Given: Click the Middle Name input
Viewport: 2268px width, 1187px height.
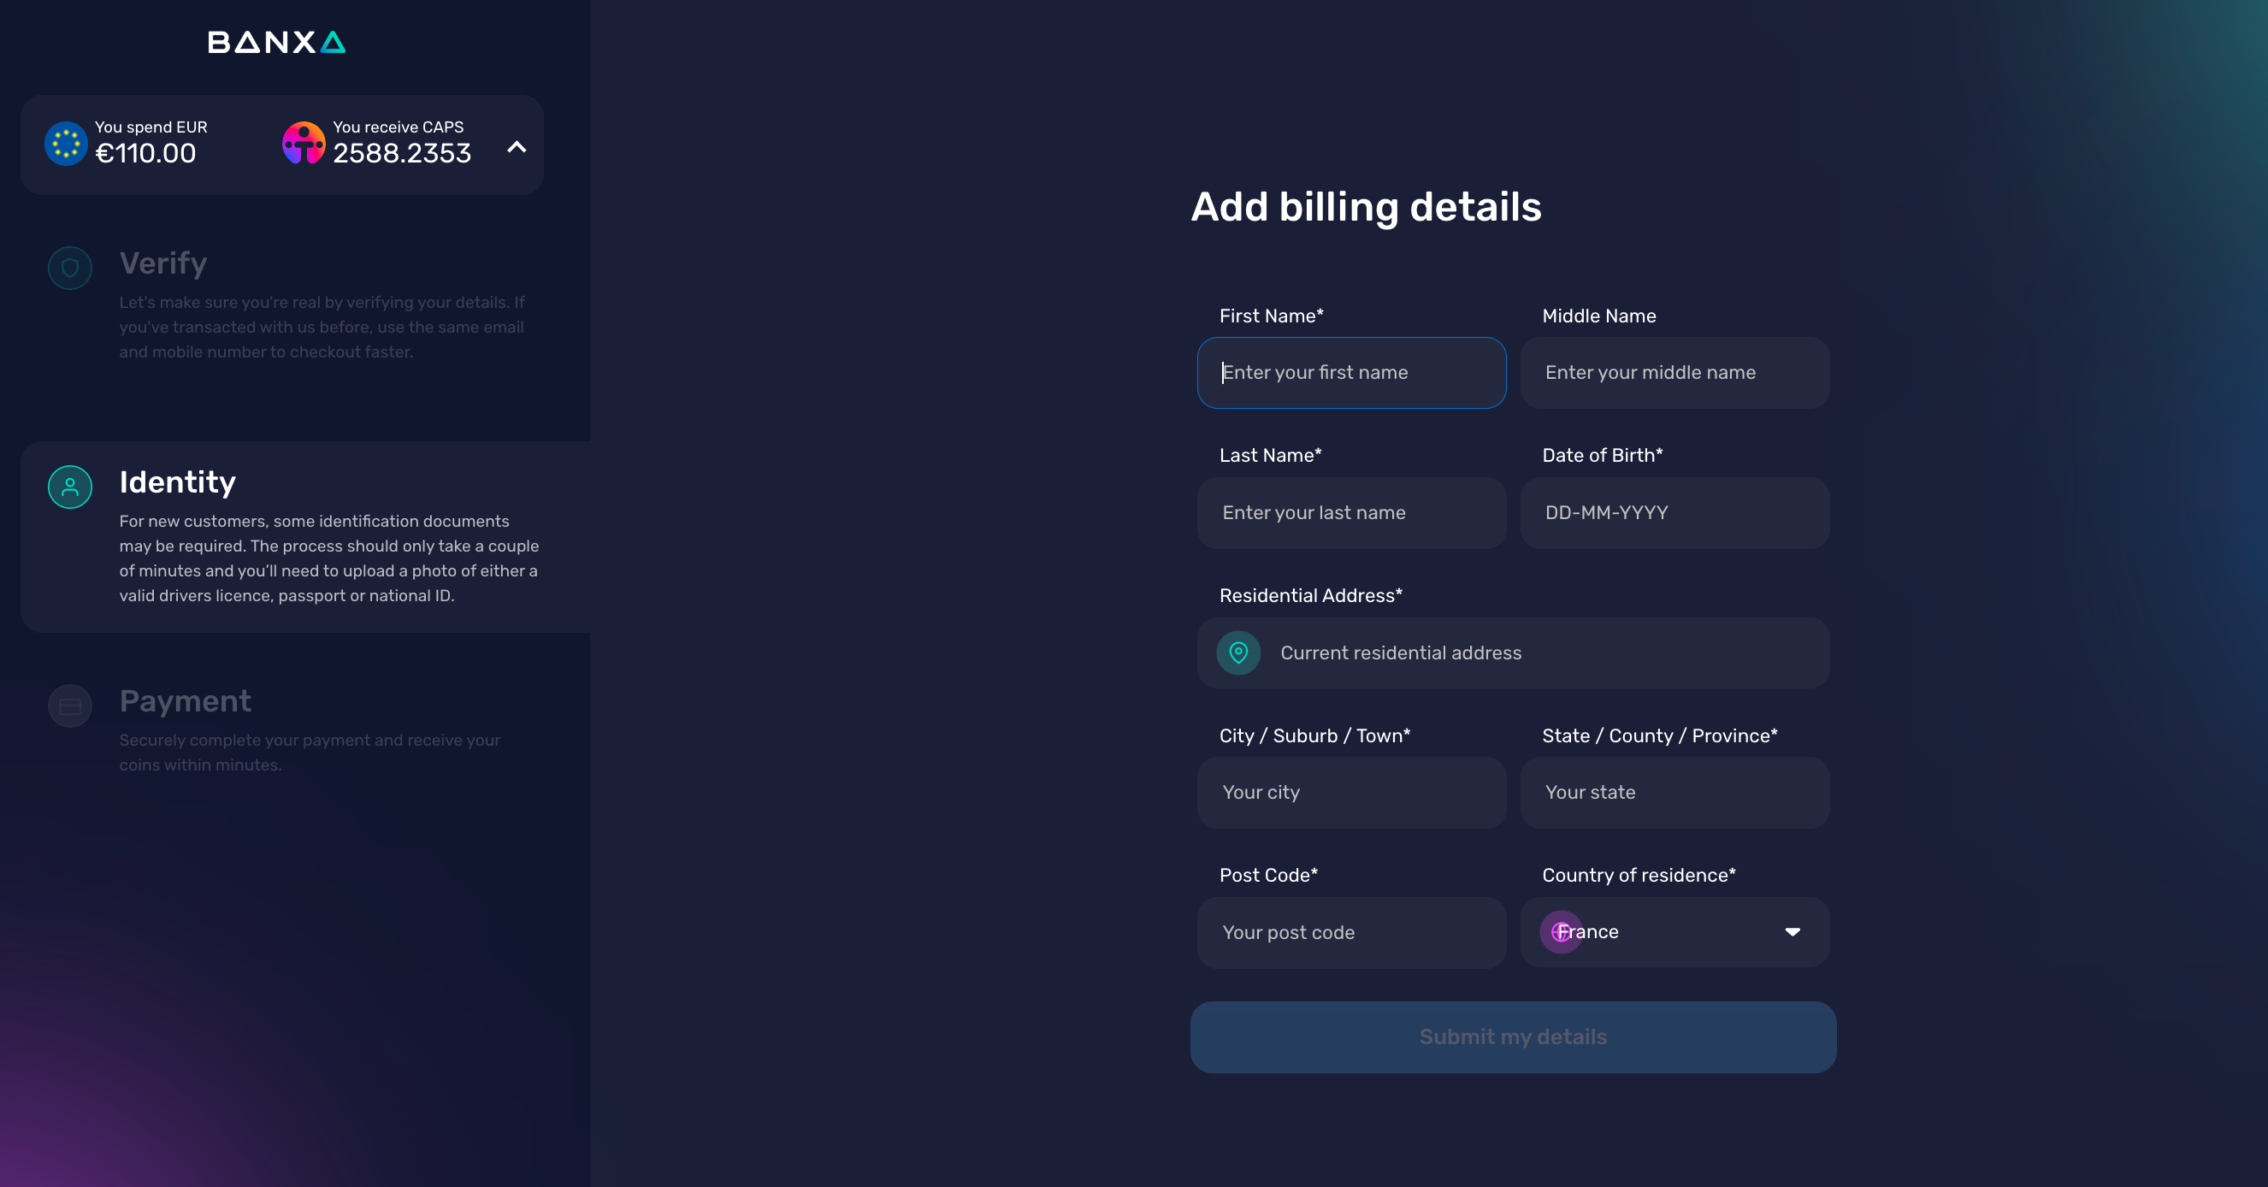Looking at the screenshot, I should pyautogui.click(x=1674, y=373).
